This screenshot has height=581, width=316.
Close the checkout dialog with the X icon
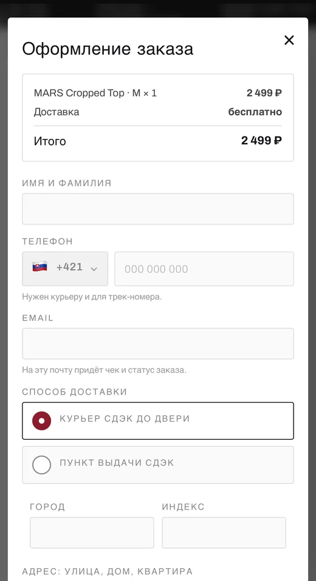coord(289,40)
